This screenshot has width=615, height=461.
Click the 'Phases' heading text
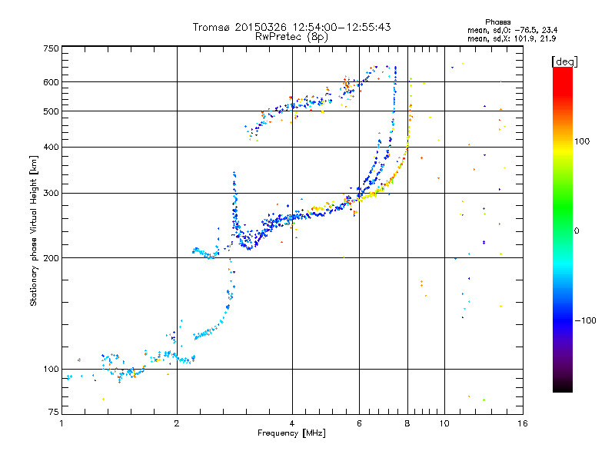497,22
